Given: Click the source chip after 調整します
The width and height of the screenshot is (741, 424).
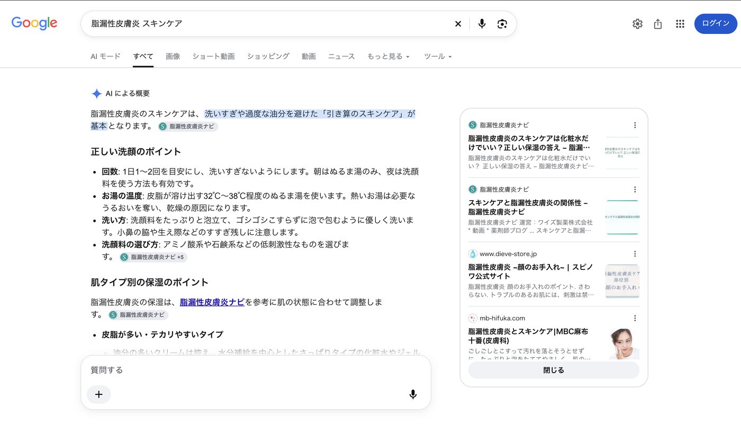Looking at the screenshot, I should tap(138, 315).
